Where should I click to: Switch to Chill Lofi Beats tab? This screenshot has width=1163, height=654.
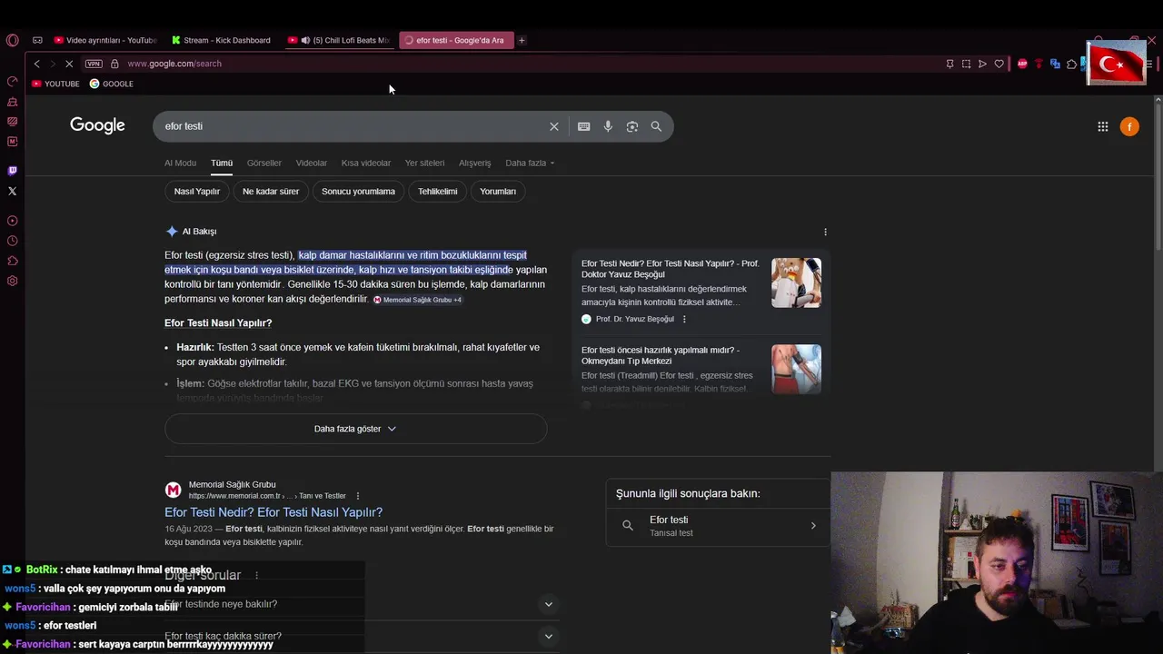point(338,40)
